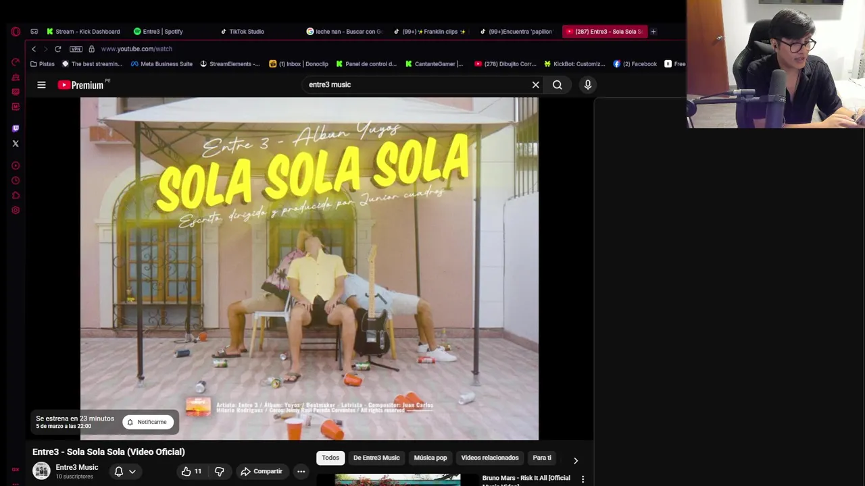Open the GX Control speedometer icon in sidebar

[x=16, y=62]
